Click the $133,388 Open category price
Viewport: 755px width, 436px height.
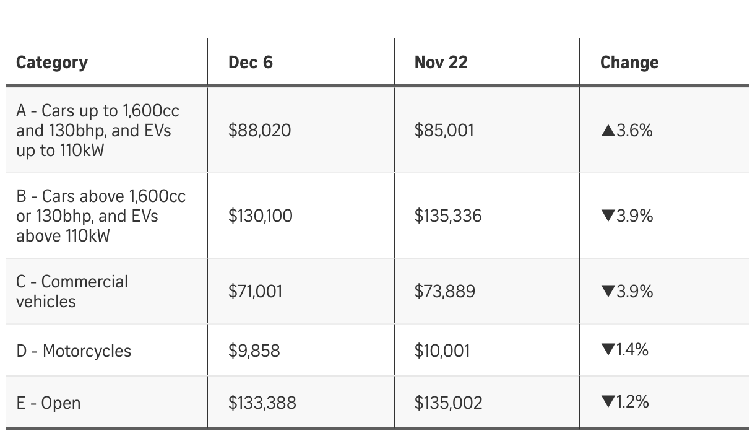[x=262, y=403]
